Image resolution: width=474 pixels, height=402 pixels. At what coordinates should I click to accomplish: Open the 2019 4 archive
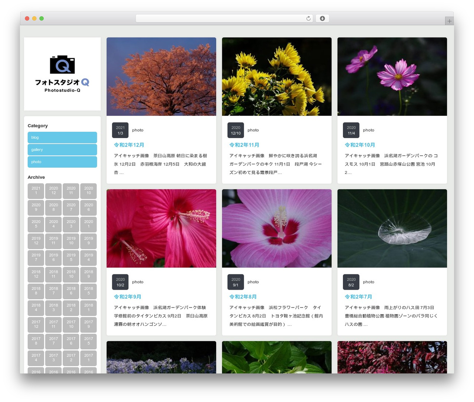pos(89,257)
